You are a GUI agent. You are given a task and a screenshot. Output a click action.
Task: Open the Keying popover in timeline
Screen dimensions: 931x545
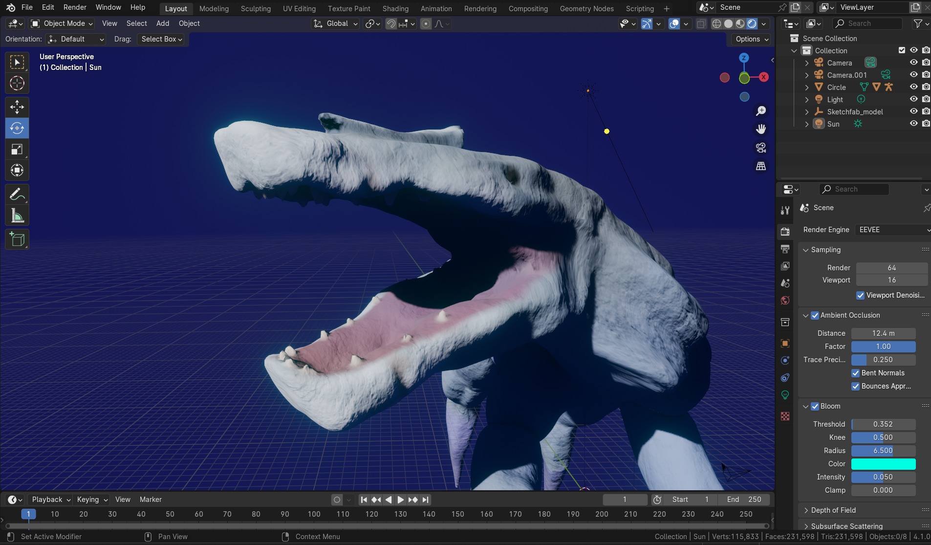[x=92, y=500]
